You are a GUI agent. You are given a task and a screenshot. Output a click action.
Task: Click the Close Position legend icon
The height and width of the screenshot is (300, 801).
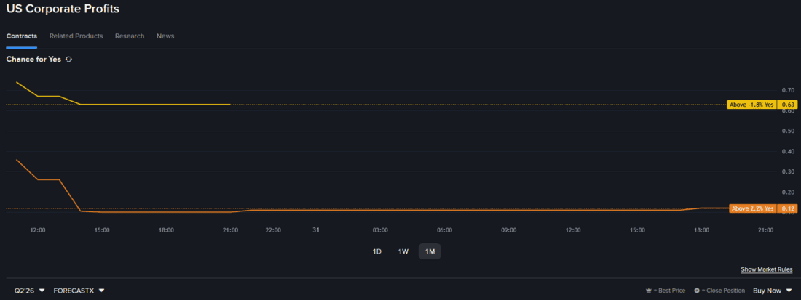[697, 291]
